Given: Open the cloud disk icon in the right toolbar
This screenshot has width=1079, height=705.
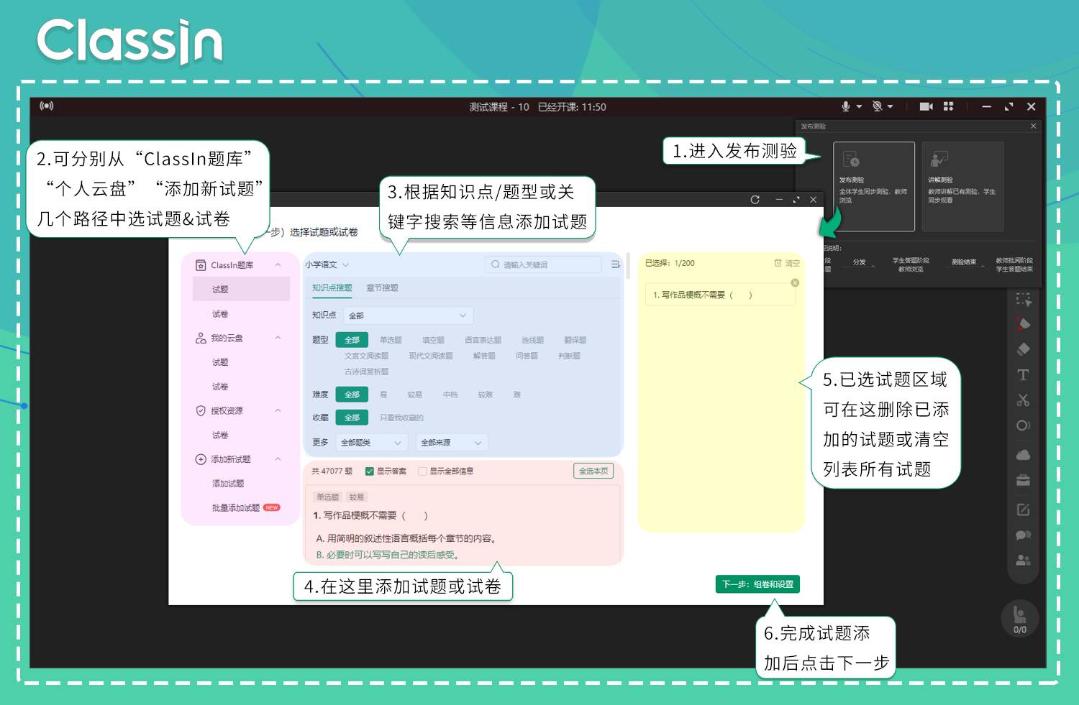Looking at the screenshot, I should (1023, 455).
